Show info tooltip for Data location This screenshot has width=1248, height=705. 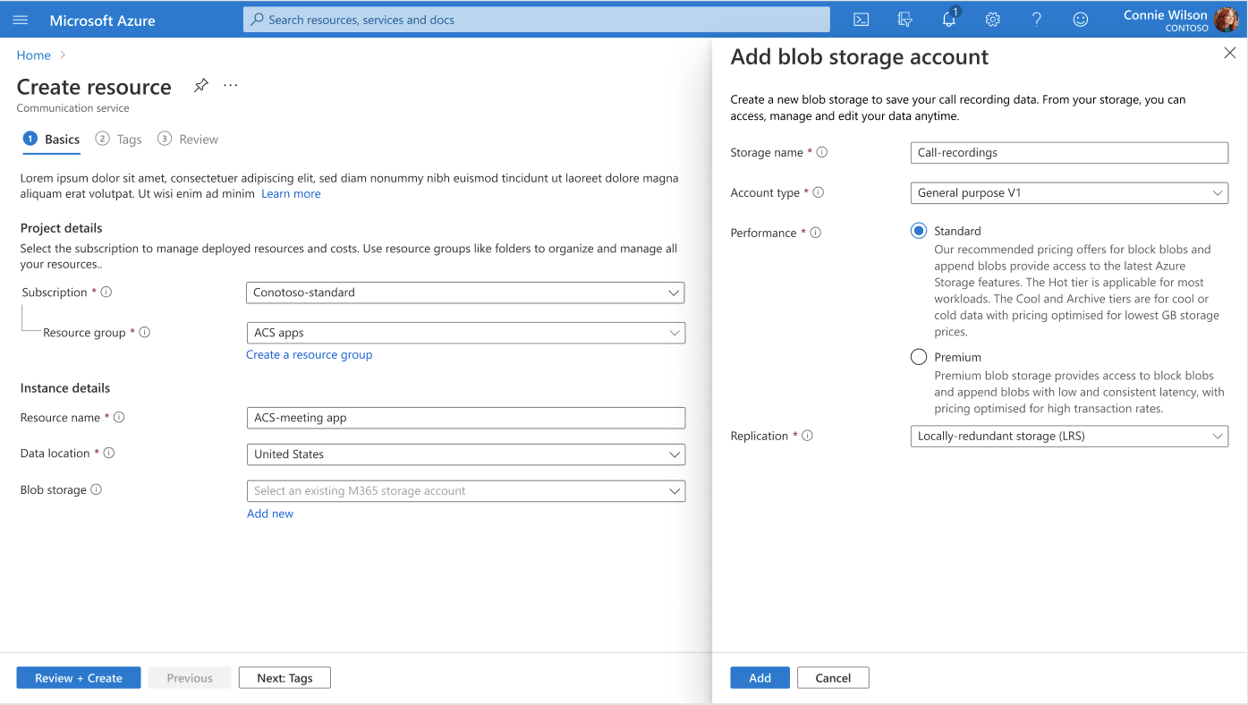tap(109, 453)
